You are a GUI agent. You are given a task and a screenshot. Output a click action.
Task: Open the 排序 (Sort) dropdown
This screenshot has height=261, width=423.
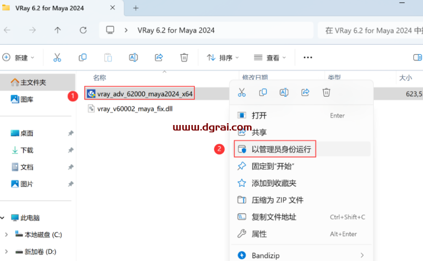click(x=223, y=57)
